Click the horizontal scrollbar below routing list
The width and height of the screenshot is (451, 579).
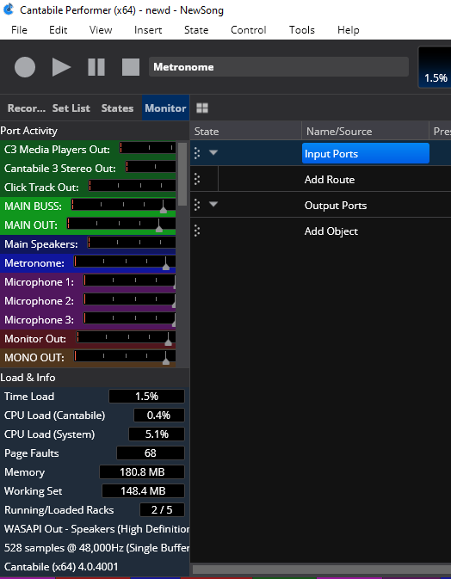pyautogui.click(x=321, y=569)
